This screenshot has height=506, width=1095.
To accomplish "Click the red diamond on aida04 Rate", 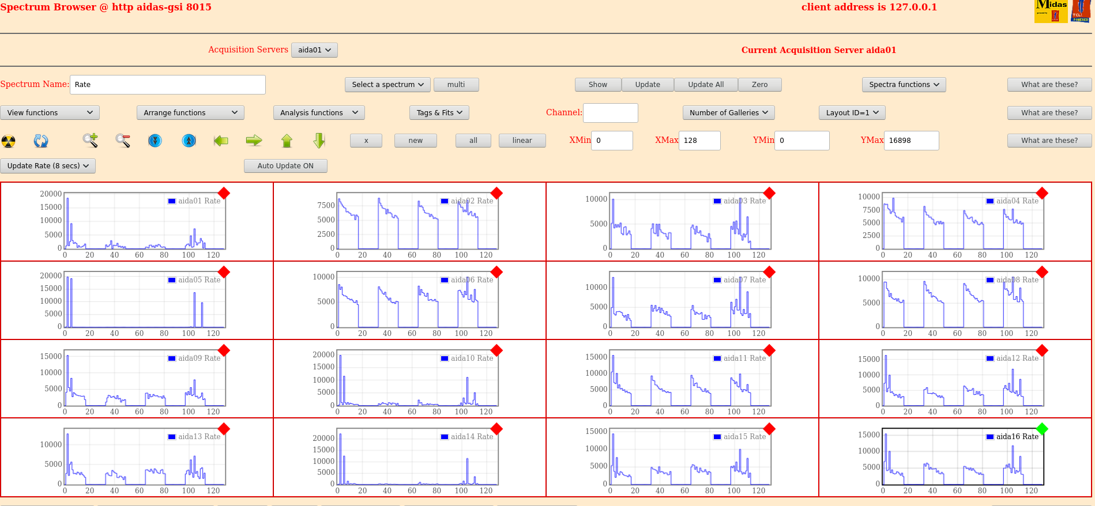I will (x=1042, y=193).
